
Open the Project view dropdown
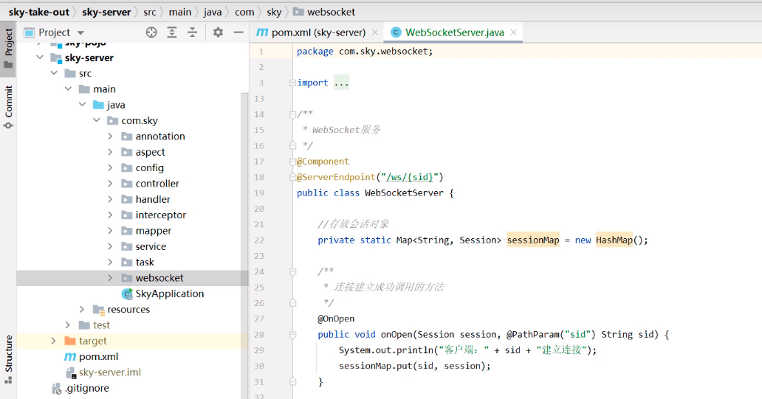(x=80, y=32)
